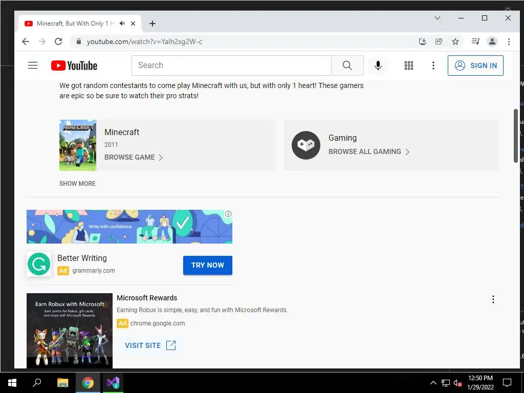Click Earn Robux ad thumbnail
The image size is (524, 393).
70,331
